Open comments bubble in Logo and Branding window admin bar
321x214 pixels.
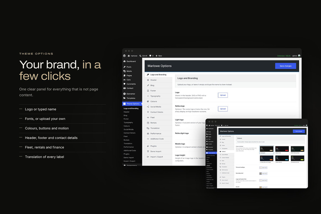(151, 56)
